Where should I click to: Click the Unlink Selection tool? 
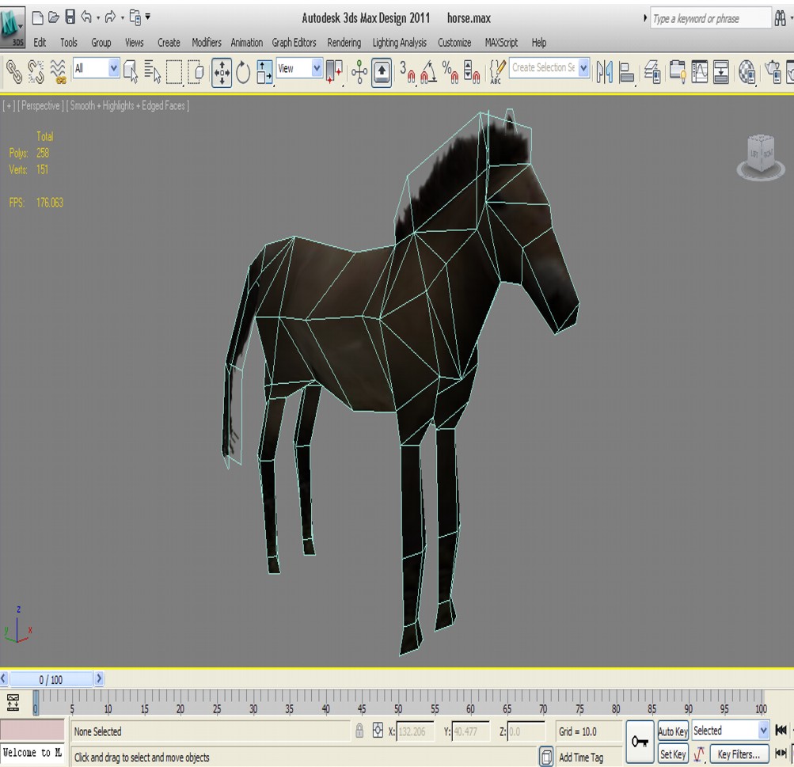coord(36,71)
